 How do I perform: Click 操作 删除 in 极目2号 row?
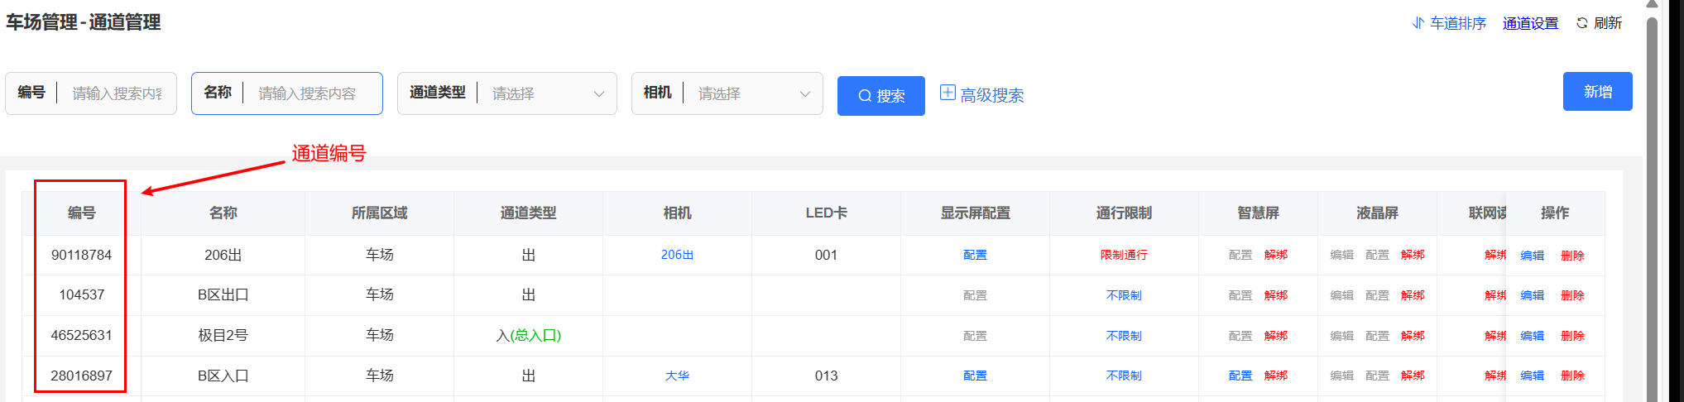point(1572,336)
